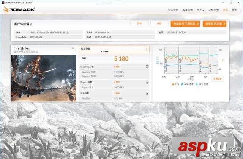243x159 pixels.
Task: Click the Fire Strike title text
Action: coord(21,48)
